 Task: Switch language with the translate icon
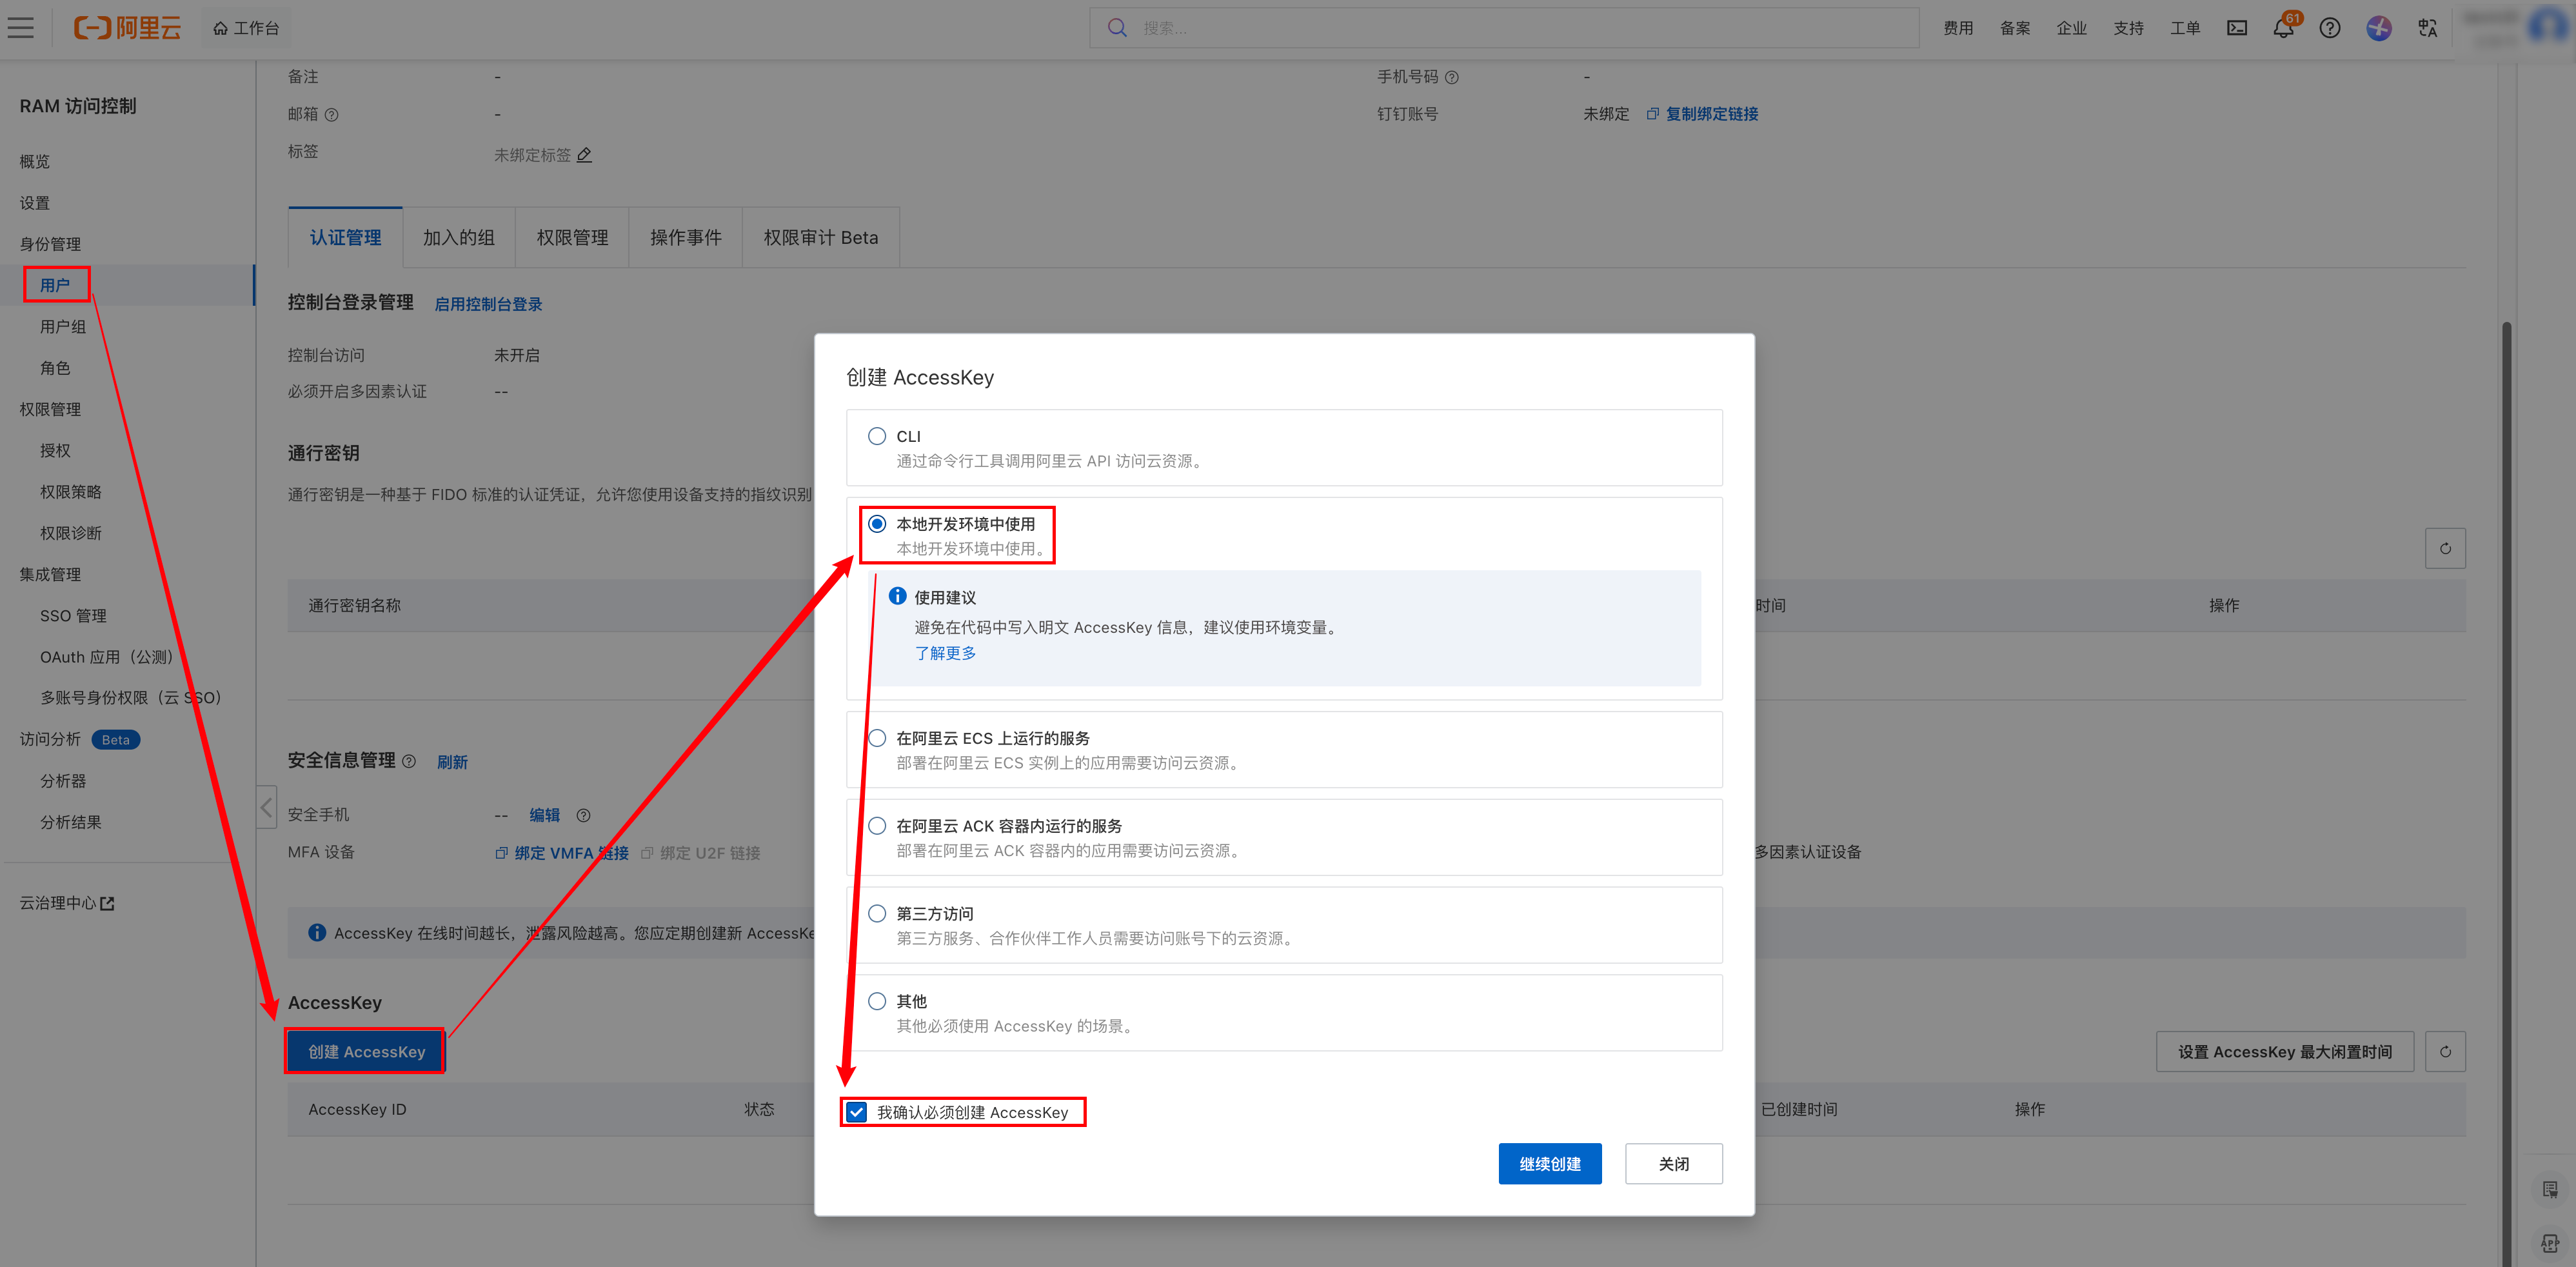(x=2427, y=28)
